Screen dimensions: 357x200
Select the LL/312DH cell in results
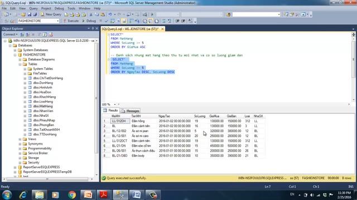(x=120, y=121)
